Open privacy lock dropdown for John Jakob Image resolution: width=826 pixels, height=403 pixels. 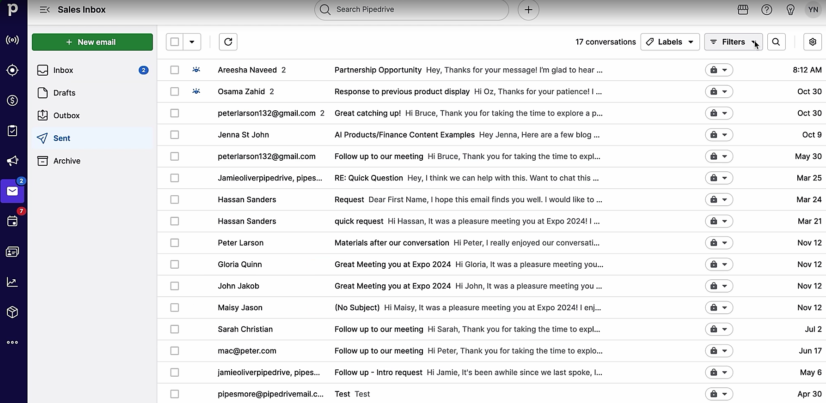click(719, 286)
